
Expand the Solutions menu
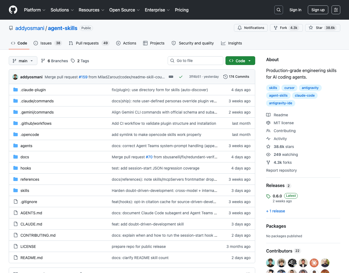(62, 10)
